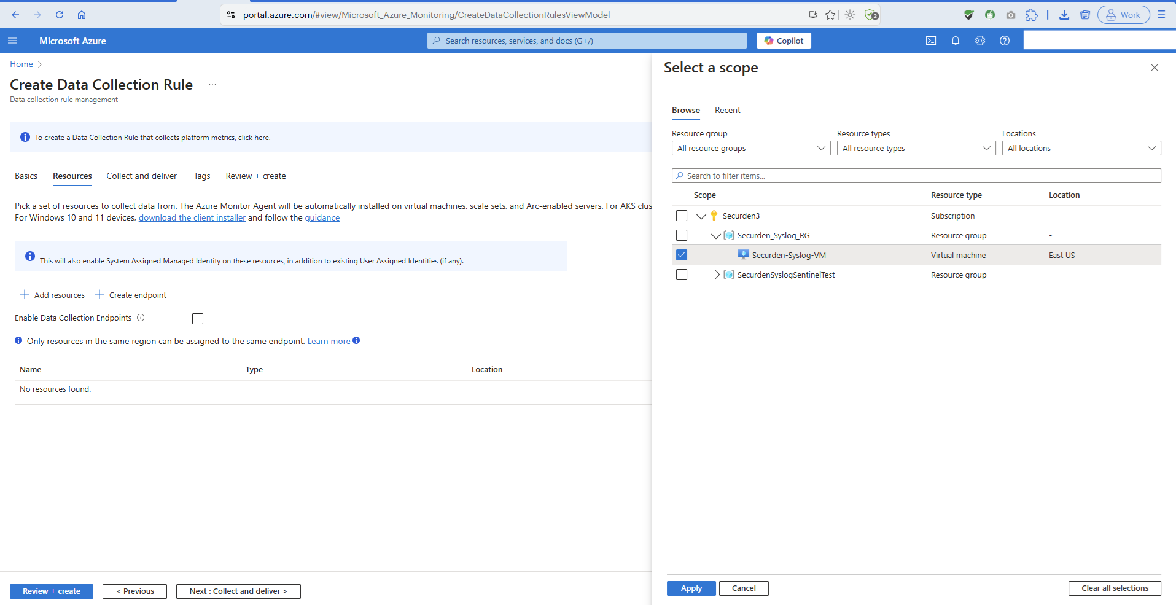The height and width of the screenshot is (605, 1176).
Task: Open Azure help question mark icon
Action: (x=1005, y=41)
